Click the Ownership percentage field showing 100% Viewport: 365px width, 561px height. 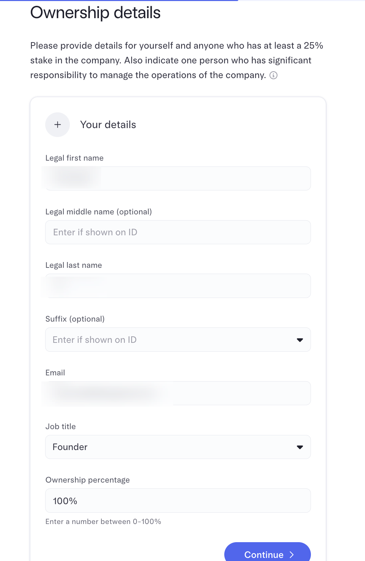coord(178,501)
